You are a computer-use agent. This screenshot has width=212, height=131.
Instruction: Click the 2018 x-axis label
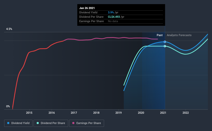96,113
